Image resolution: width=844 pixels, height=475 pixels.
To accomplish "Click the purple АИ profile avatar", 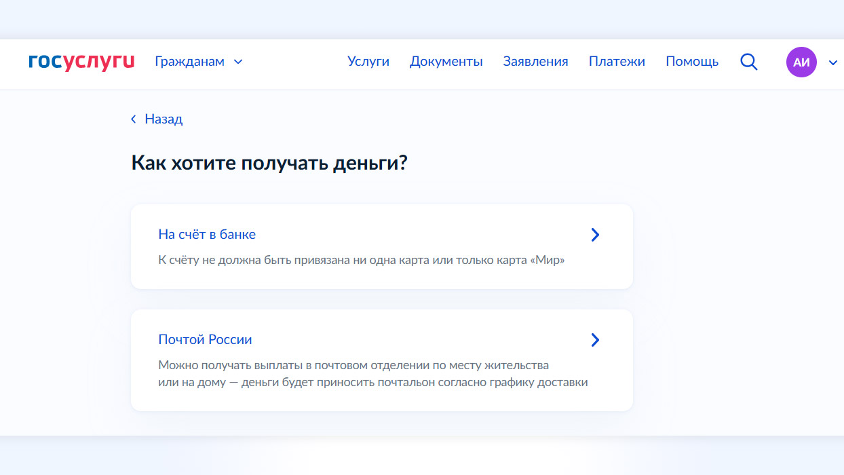I will click(x=801, y=62).
